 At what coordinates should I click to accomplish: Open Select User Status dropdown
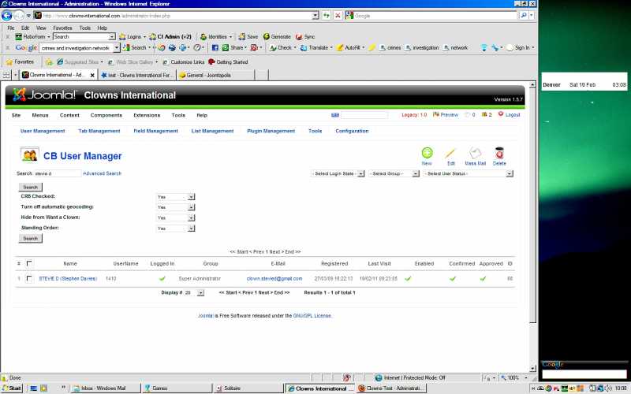(469, 173)
